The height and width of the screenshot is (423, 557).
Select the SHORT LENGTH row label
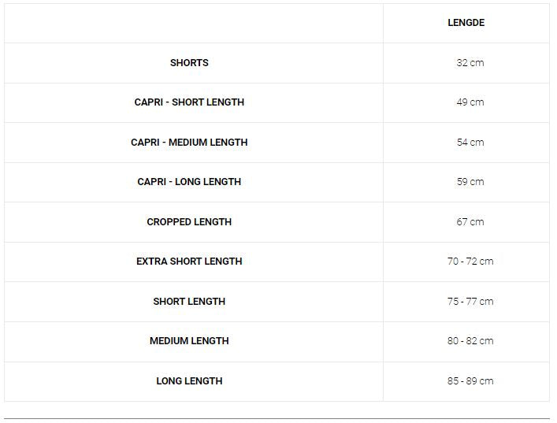point(189,302)
